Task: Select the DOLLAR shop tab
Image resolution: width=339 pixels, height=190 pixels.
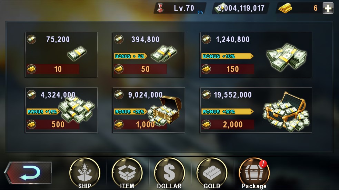Action: (x=169, y=174)
